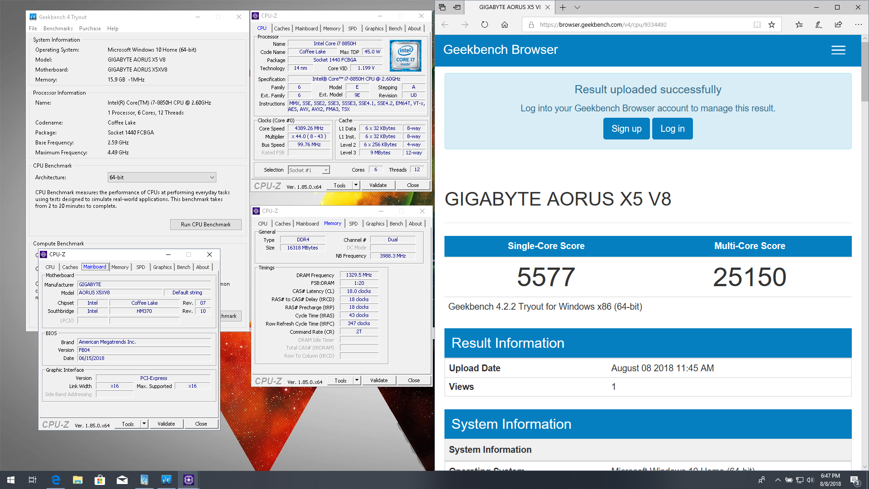Click Validate in the CPU-Z Mainboard window
The height and width of the screenshot is (489, 869).
coord(166,424)
